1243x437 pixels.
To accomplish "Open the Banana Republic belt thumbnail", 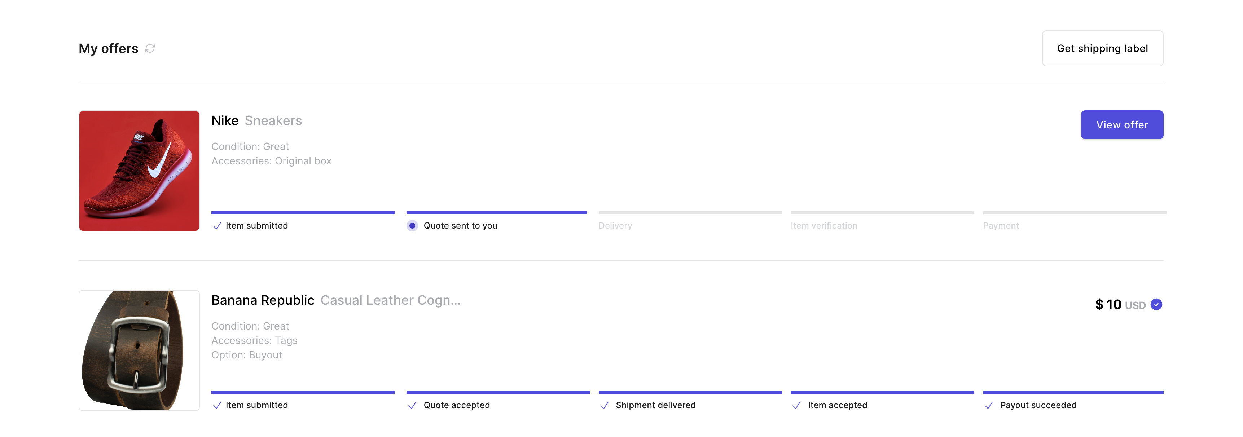I will click(139, 350).
